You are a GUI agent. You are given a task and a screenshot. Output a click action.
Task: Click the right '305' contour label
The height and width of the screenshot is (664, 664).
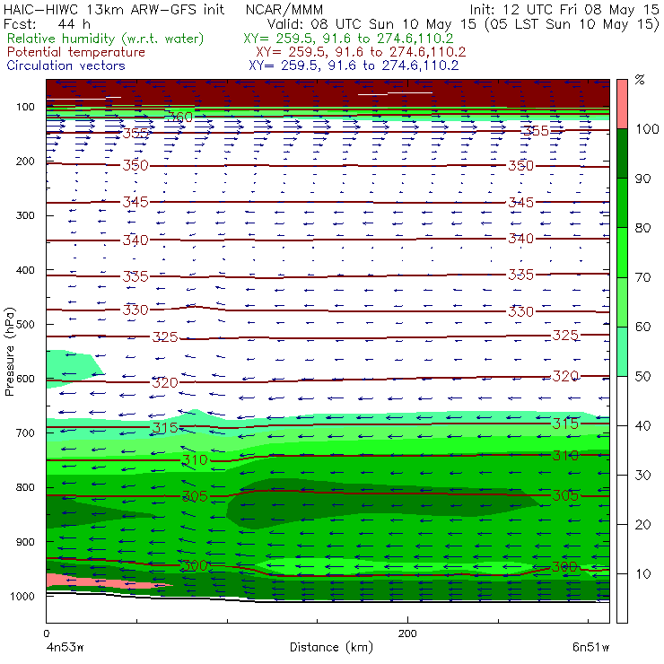(x=565, y=495)
